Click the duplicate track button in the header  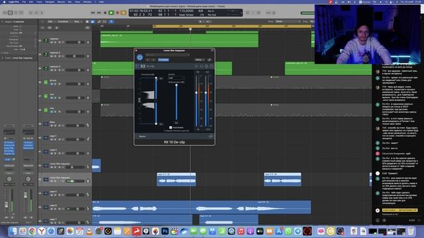pyautogui.click(x=50, y=28)
